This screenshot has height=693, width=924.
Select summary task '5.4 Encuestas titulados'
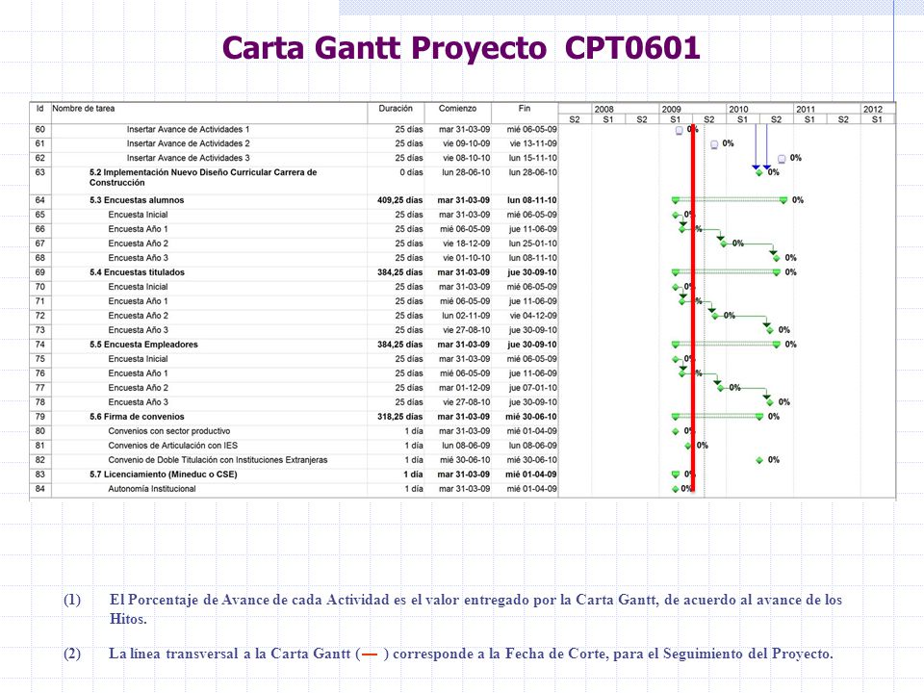(x=138, y=272)
